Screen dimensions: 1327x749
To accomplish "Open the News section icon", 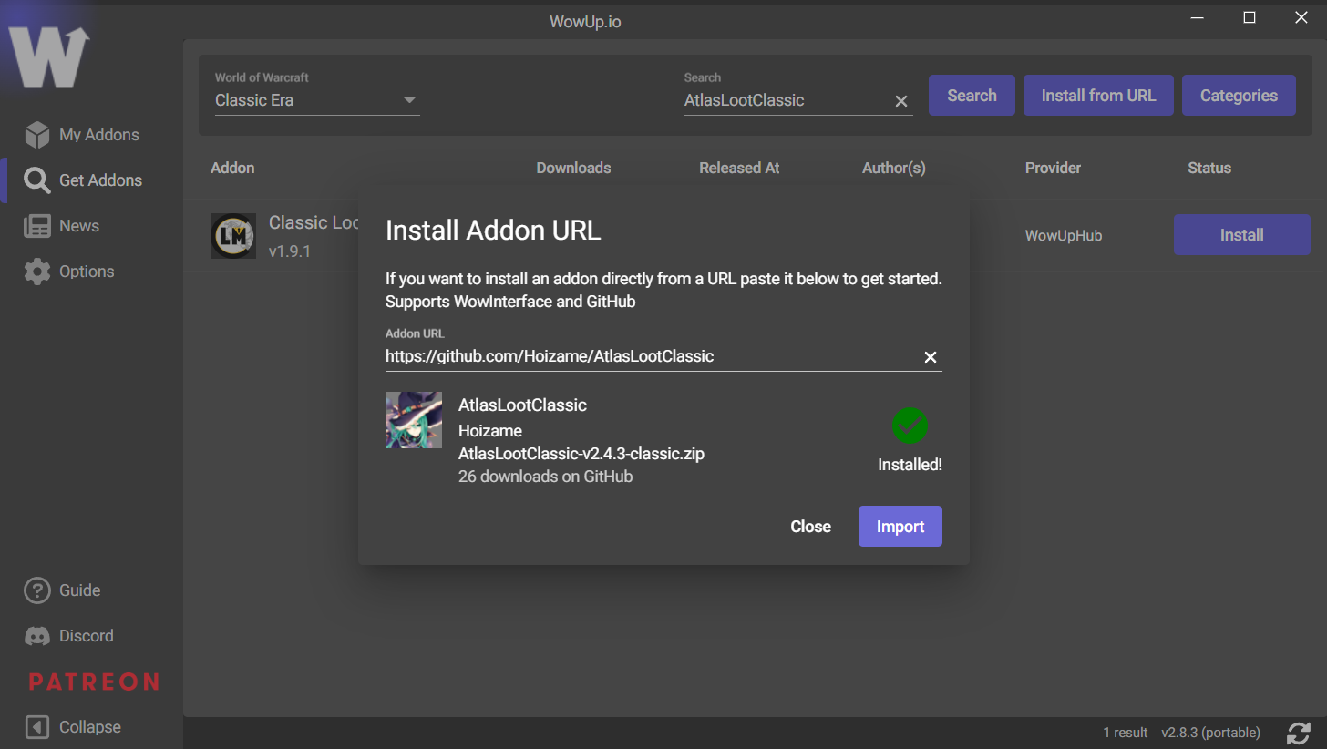I will 36,225.
